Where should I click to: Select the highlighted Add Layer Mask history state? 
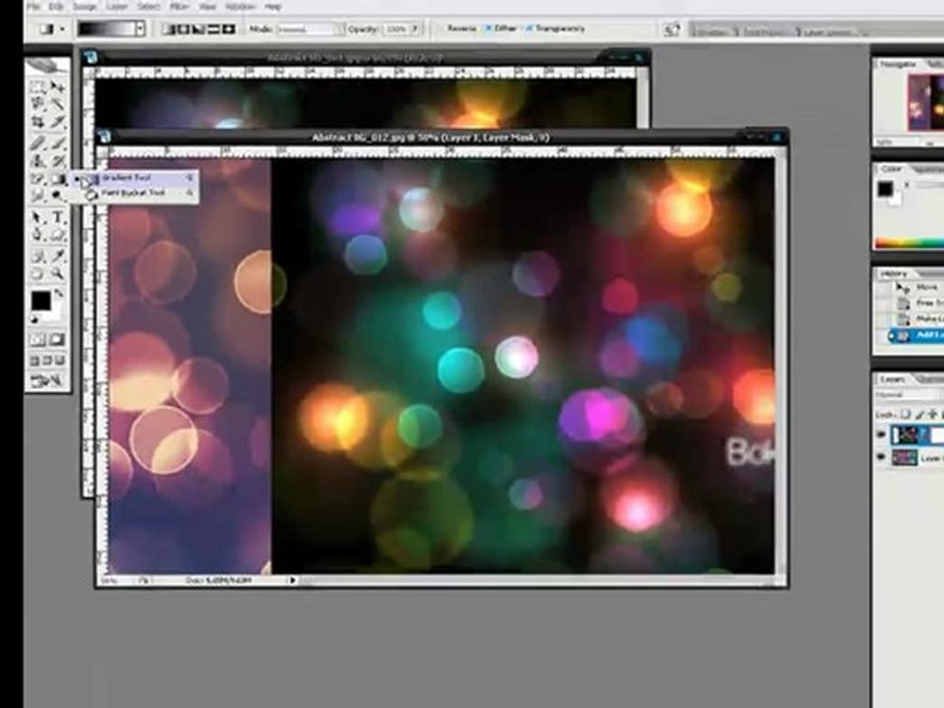tap(916, 334)
